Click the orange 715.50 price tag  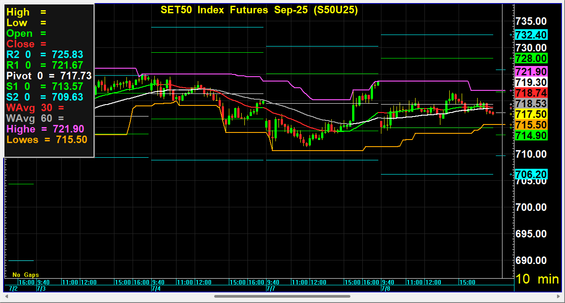point(531,125)
